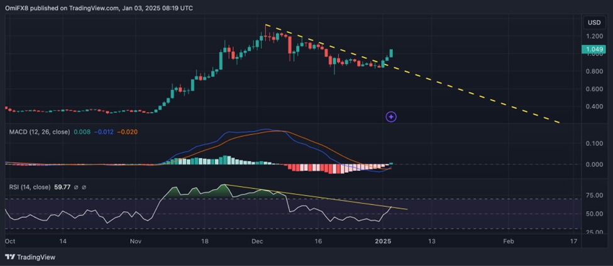Viewport: 613px width, 266px height.
Task: Click the Nov label on time axis
Action: point(136,241)
